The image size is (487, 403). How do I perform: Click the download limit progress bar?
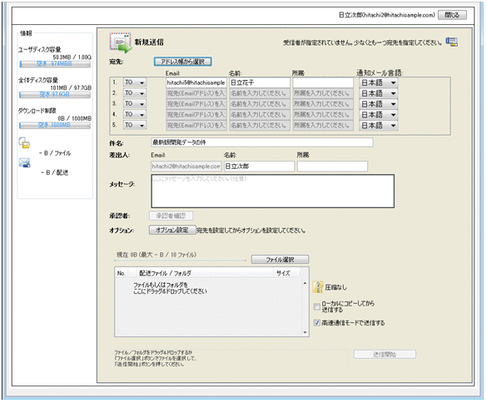tap(55, 125)
